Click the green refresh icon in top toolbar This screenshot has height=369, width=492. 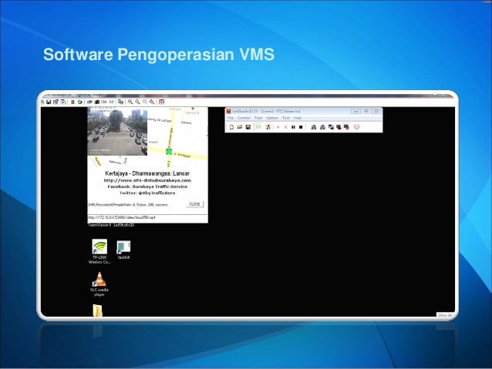80,102
